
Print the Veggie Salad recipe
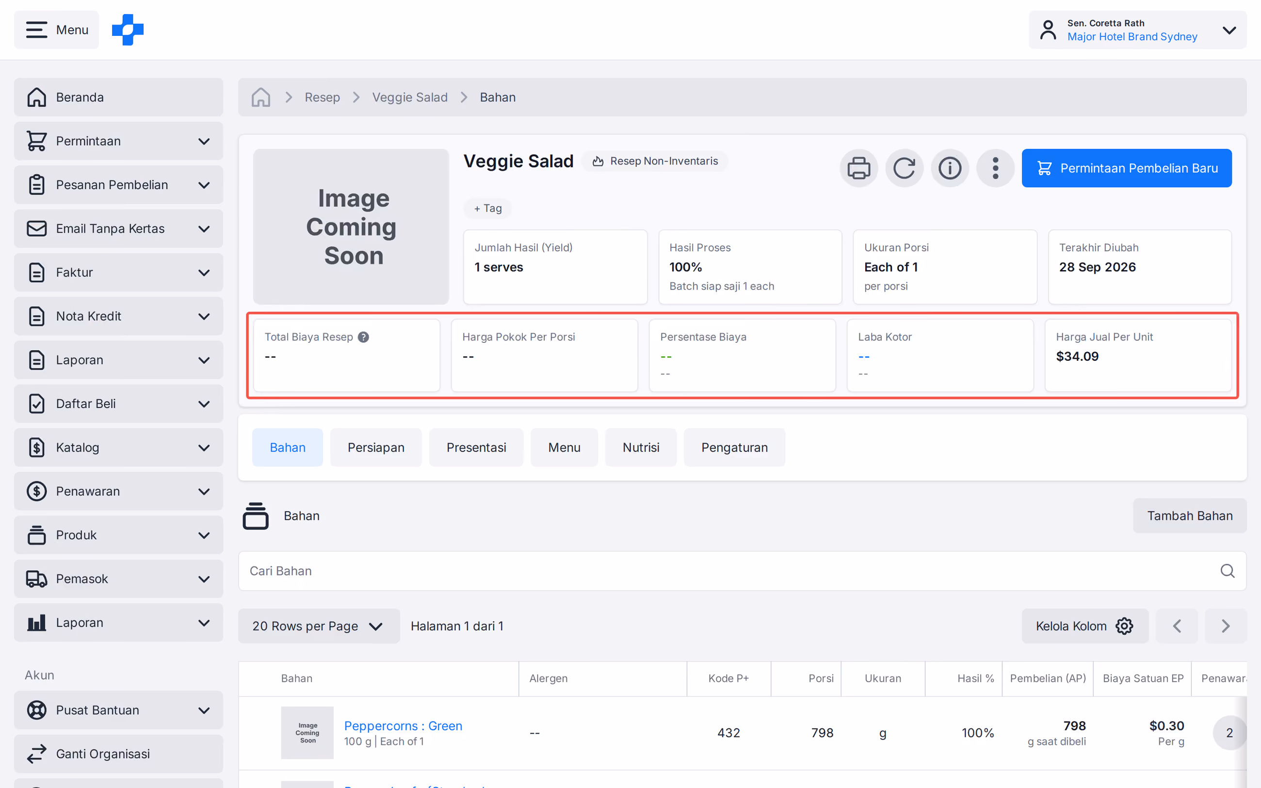(859, 168)
